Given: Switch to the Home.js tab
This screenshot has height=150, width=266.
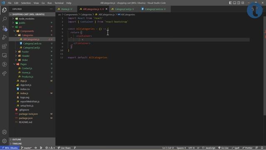Looking at the screenshot, I should click(66, 9).
